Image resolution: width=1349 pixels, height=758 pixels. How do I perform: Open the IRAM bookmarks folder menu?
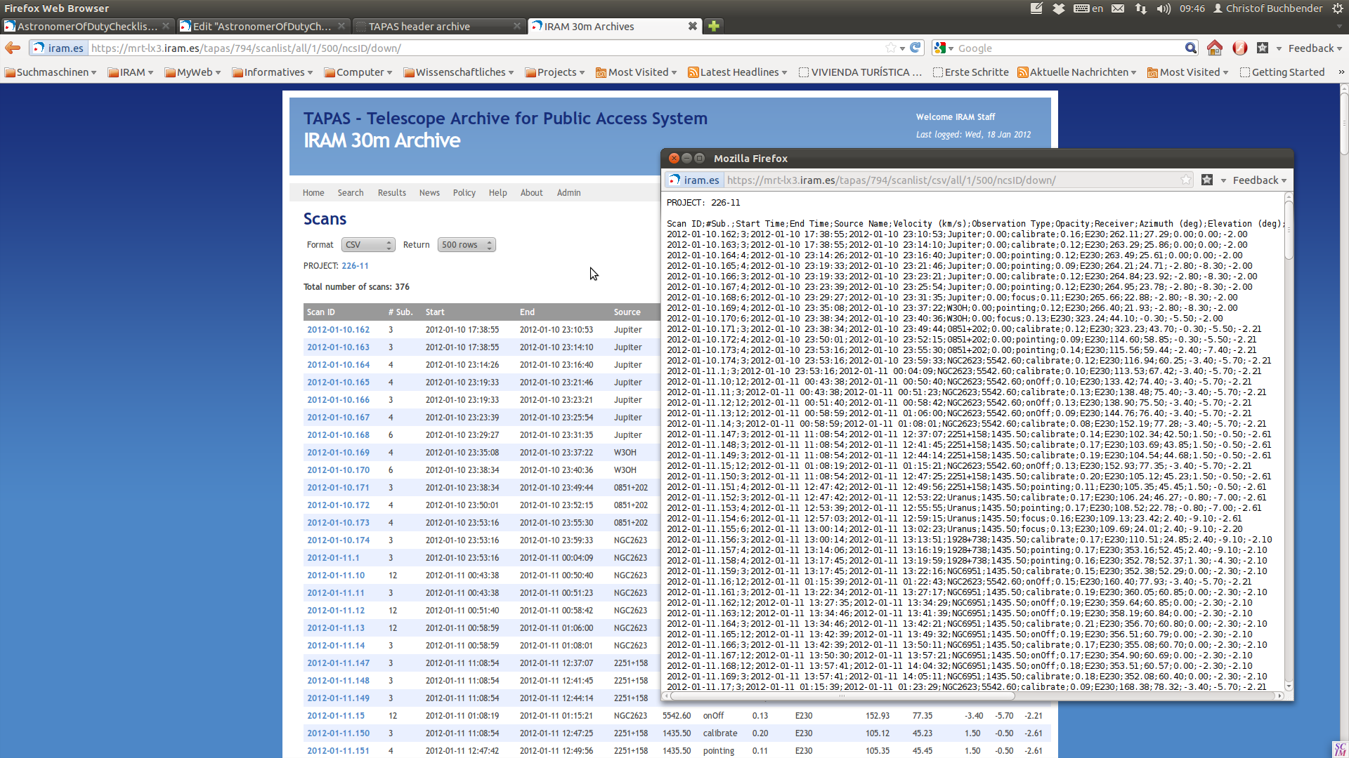pos(131,72)
